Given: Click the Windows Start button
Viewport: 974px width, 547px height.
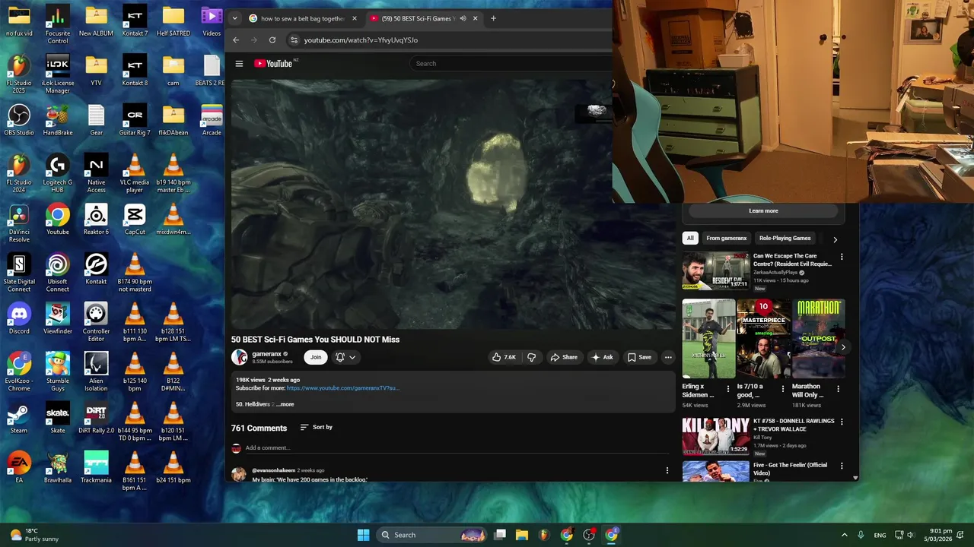Looking at the screenshot, I should tap(364, 535).
